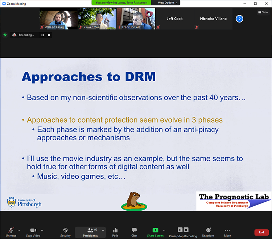Open video options caret next to Stop Video
Screen dimensions: 272x239
click(42, 230)
